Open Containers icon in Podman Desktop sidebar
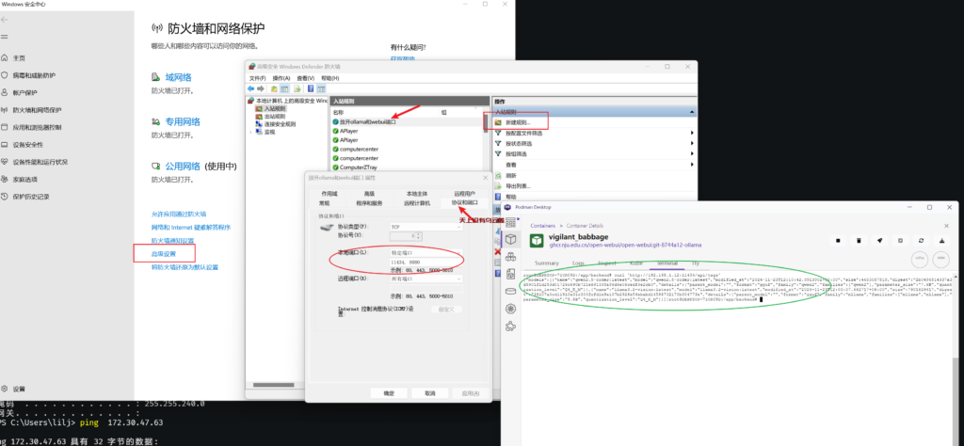The height and width of the screenshot is (446, 964). click(x=510, y=240)
